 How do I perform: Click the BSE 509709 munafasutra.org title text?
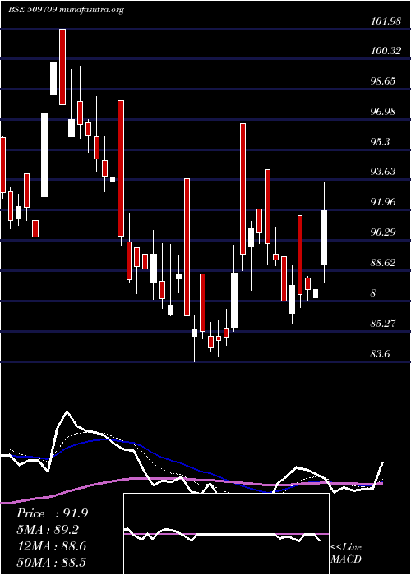66,10
